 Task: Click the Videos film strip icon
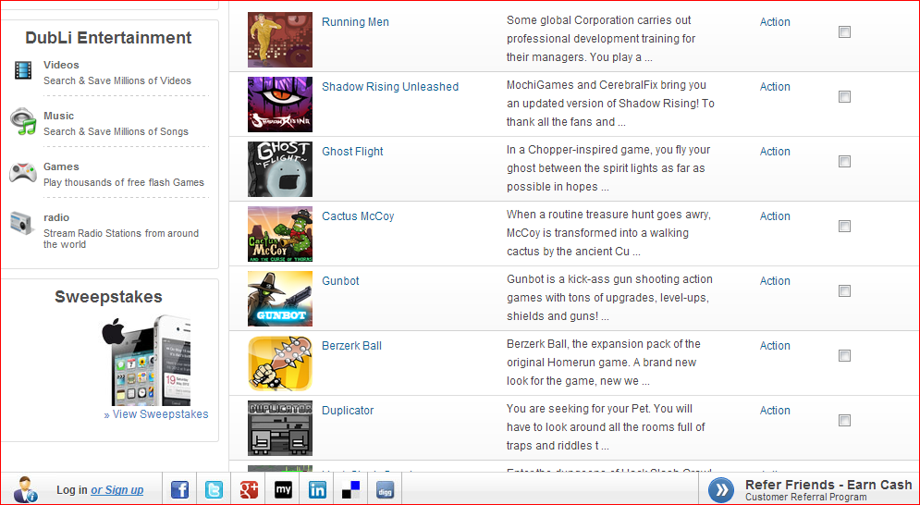pyautogui.click(x=24, y=70)
